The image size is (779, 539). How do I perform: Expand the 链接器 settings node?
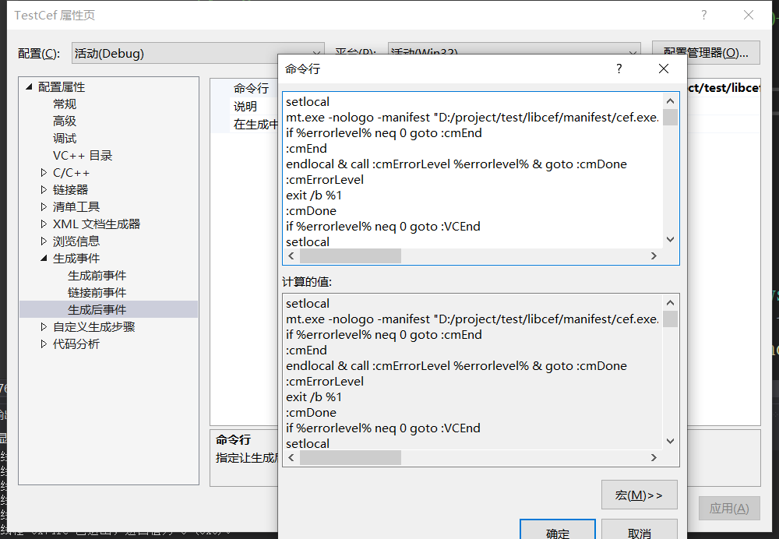click(44, 189)
